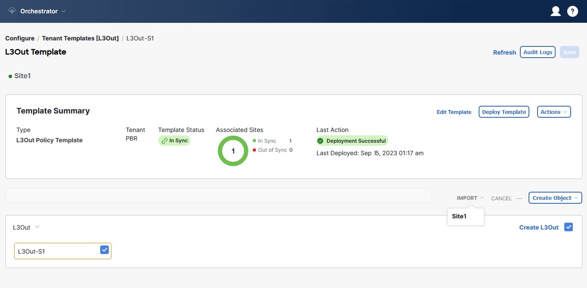
Task: Click Edit Template
Action: pos(454,112)
